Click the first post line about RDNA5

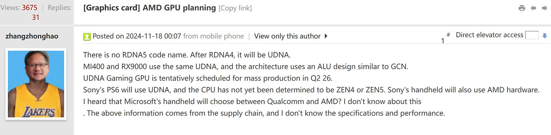[187, 55]
